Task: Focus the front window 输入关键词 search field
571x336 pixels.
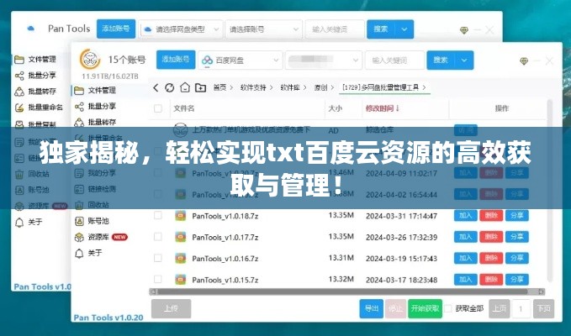Action: (394, 60)
